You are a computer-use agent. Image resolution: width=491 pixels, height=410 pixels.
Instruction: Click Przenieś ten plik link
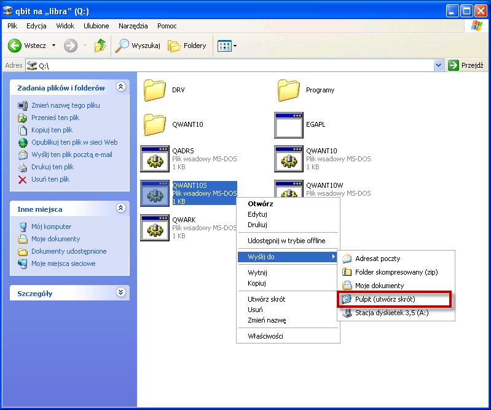pos(55,118)
